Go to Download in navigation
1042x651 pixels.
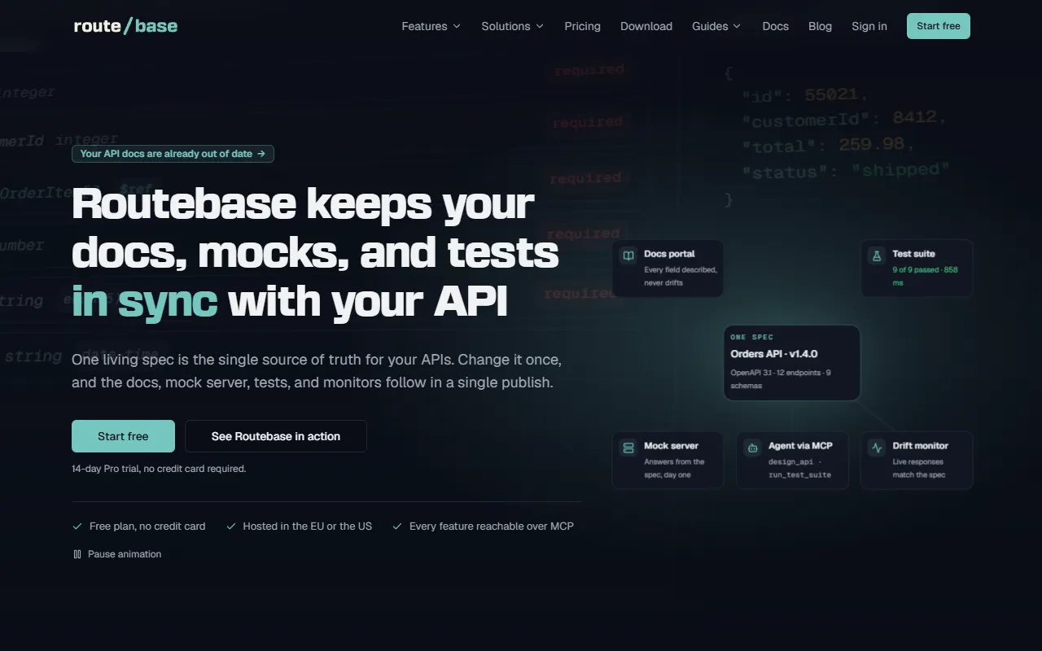click(x=646, y=26)
